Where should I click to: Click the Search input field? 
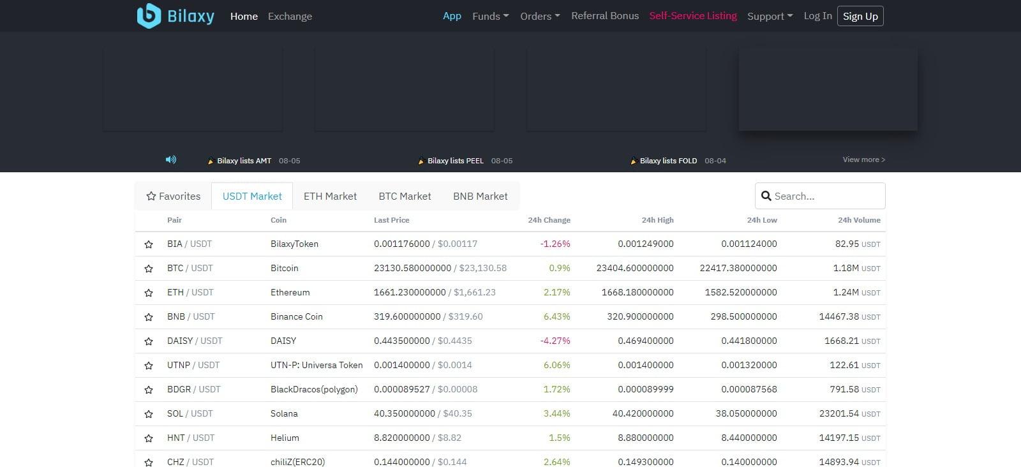[x=826, y=196]
